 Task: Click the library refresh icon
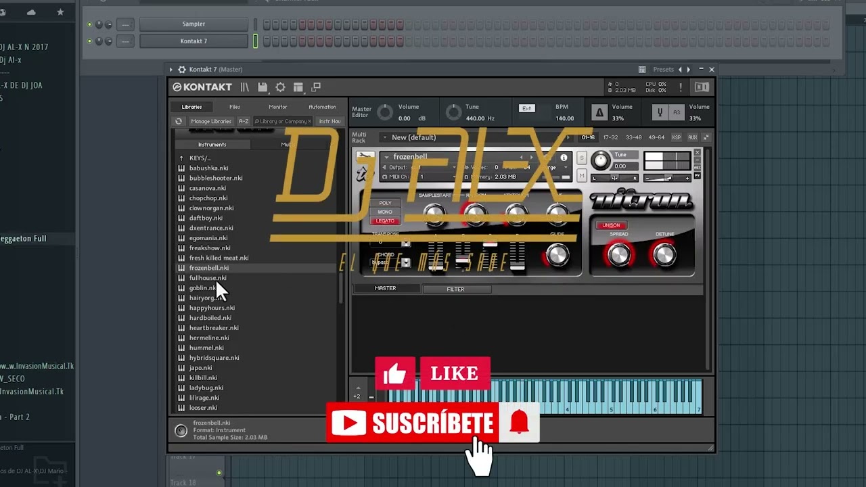tap(179, 121)
